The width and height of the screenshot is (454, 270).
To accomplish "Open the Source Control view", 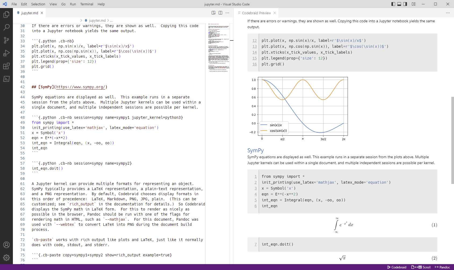I will pos(6,40).
